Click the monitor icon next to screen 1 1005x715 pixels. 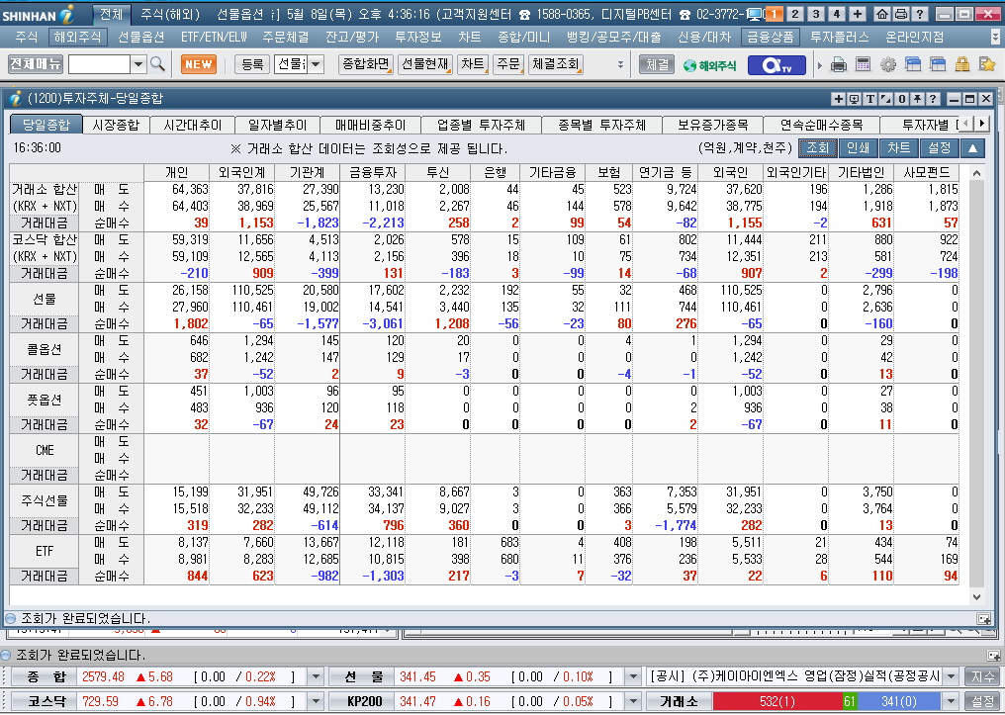click(x=755, y=14)
